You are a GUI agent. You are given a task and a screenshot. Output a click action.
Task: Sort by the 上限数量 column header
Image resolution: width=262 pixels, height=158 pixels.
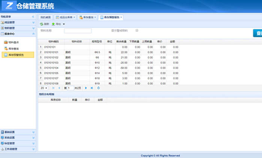[x=147, y=42]
